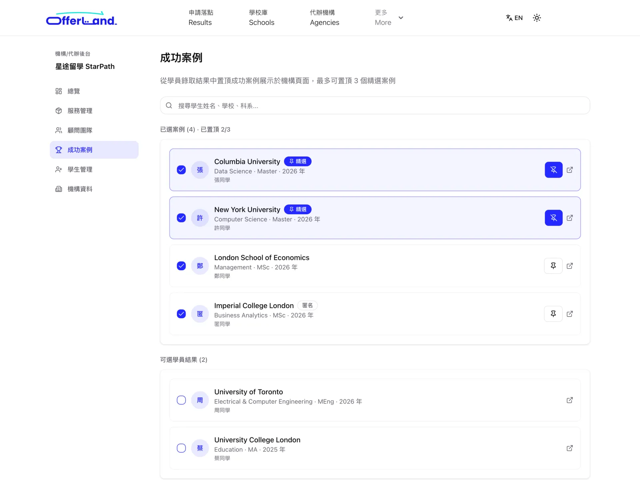Uncheck the London School of Economics checkbox
Image resolution: width=640 pixels, height=493 pixels.
(x=181, y=266)
